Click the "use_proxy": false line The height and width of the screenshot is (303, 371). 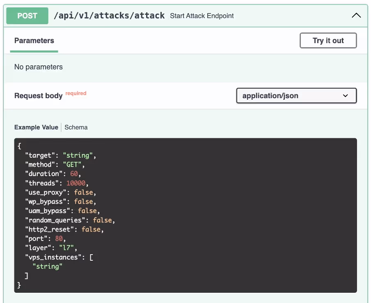point(61,193)
